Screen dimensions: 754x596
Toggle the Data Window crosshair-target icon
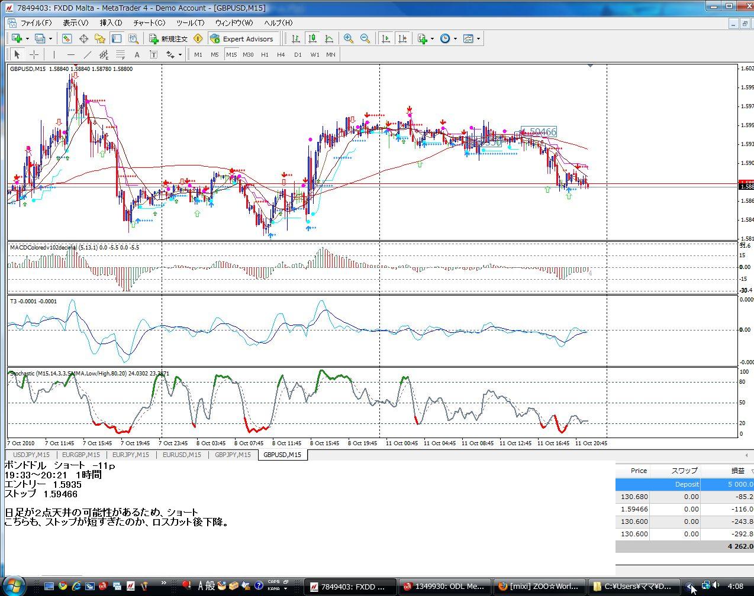click(83, 38)
